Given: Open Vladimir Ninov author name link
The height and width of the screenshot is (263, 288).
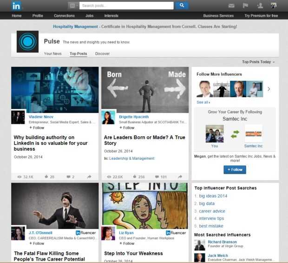Looking at the screenshot, I should point(41,117).
